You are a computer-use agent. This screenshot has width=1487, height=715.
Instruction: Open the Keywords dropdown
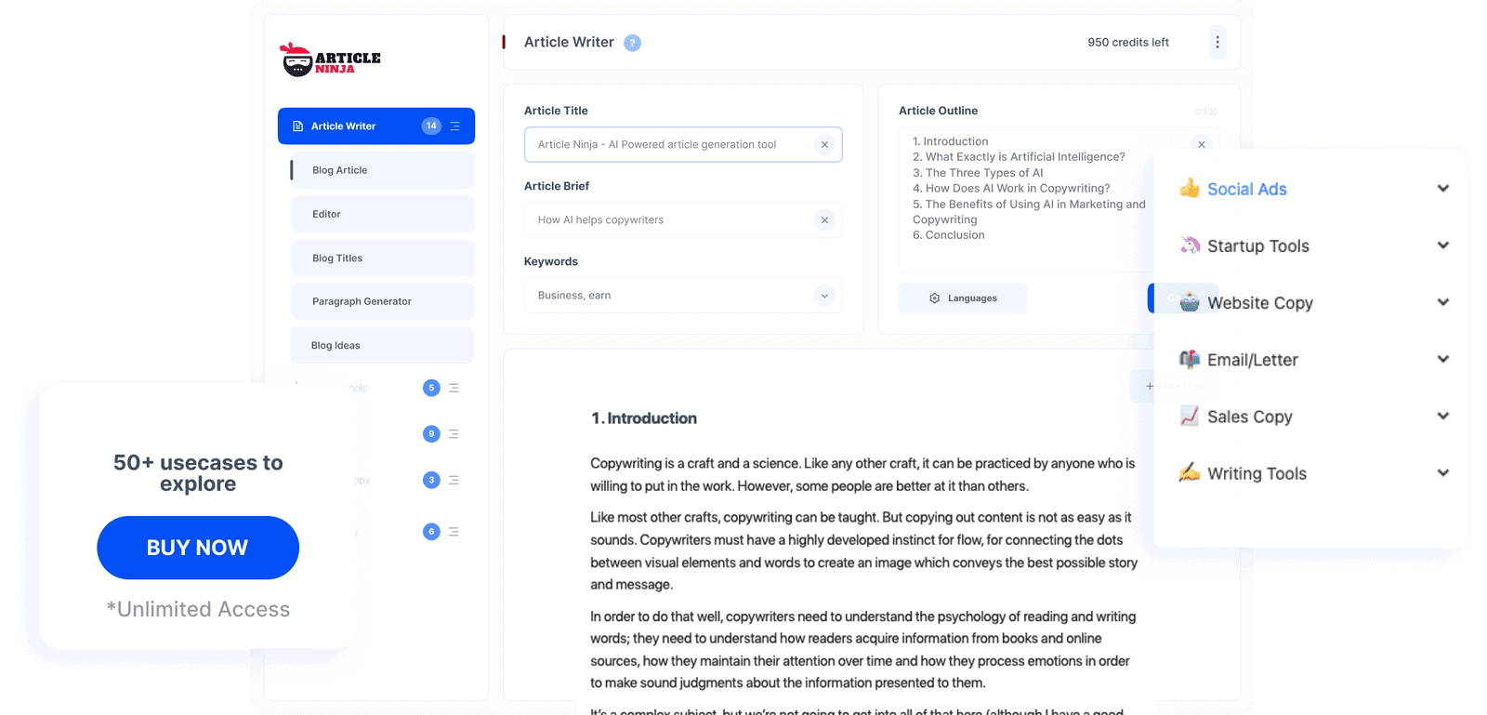click(824, 296)
